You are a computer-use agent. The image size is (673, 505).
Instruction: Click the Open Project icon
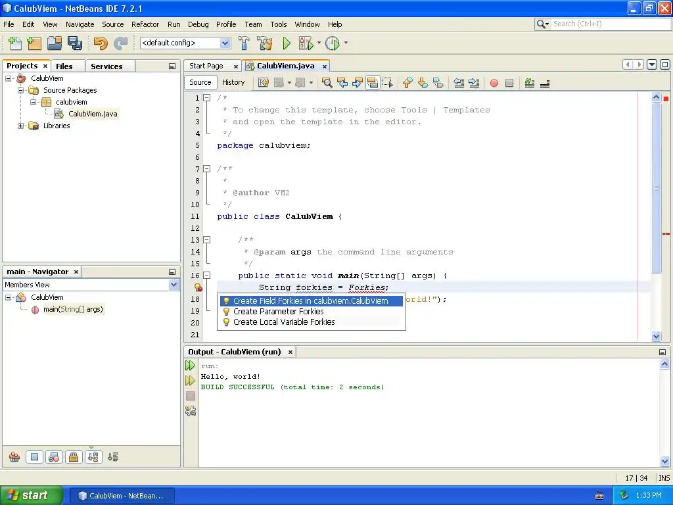click(55, 43)
